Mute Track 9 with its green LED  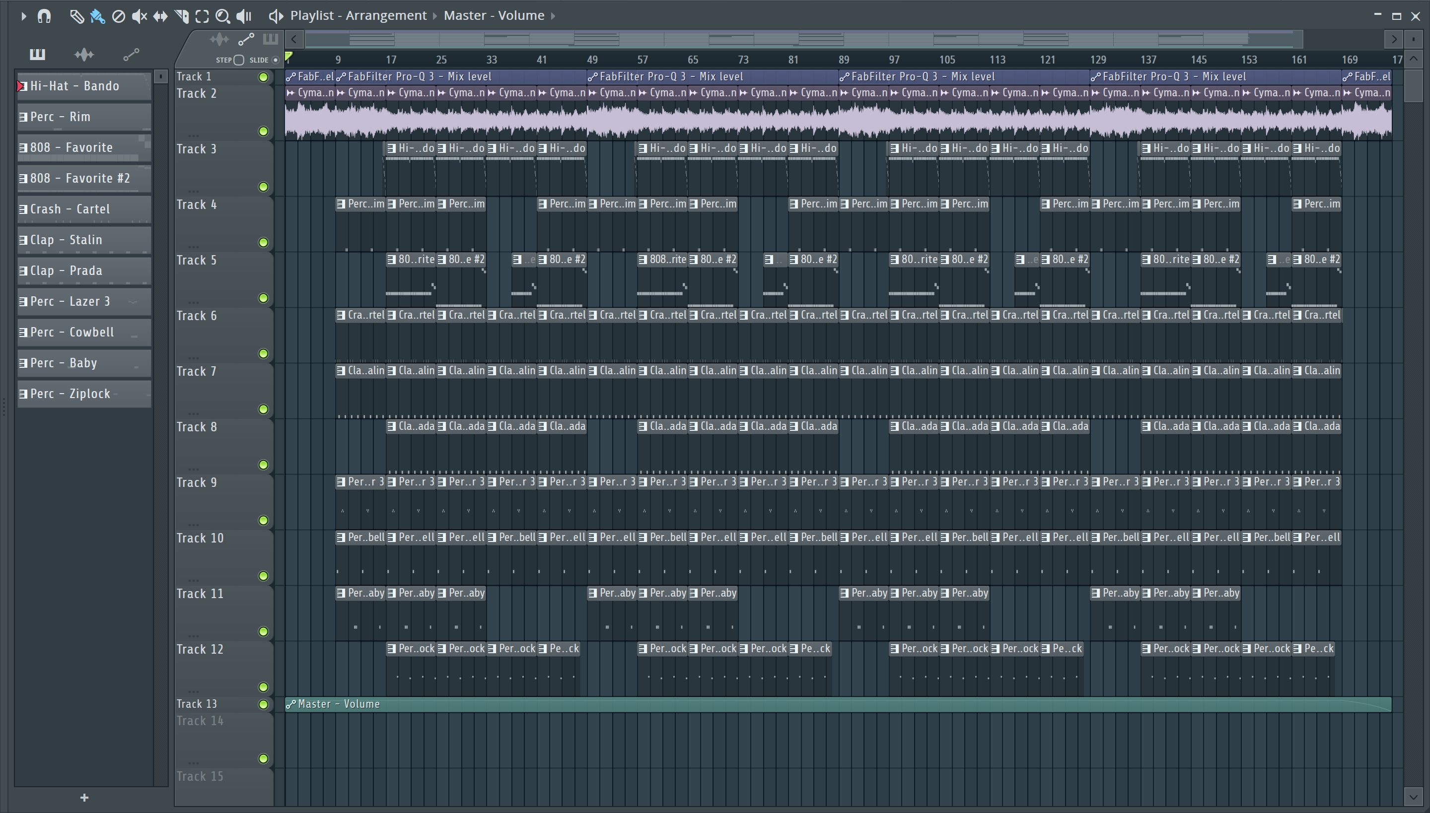pyautogui.click(x=263, y=520)
